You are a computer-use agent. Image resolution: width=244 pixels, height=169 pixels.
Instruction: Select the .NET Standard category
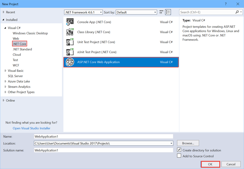[x=22, y=49]
